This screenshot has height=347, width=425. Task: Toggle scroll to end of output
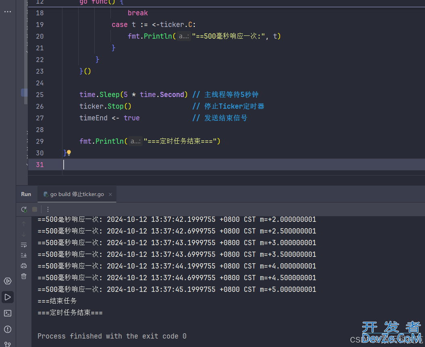pos(24,255)
